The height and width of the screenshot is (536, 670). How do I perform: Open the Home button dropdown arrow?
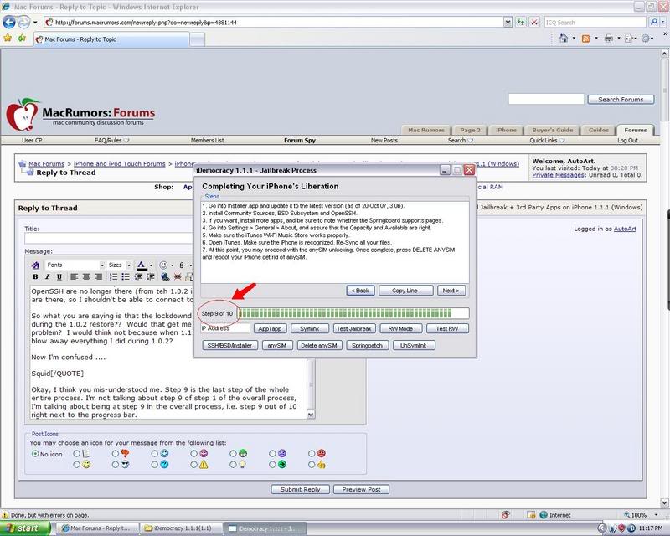(574, 39)
